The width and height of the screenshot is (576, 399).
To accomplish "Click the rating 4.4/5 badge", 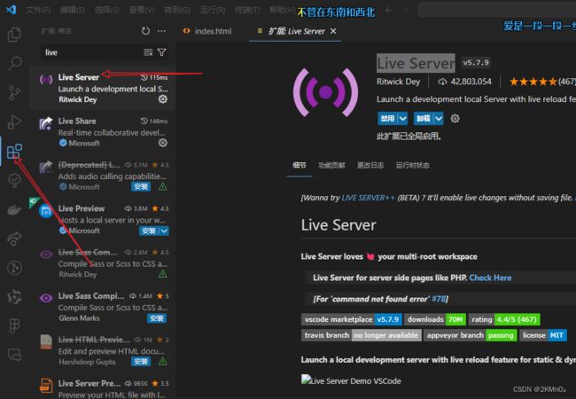I will click(x=504, y=319).
